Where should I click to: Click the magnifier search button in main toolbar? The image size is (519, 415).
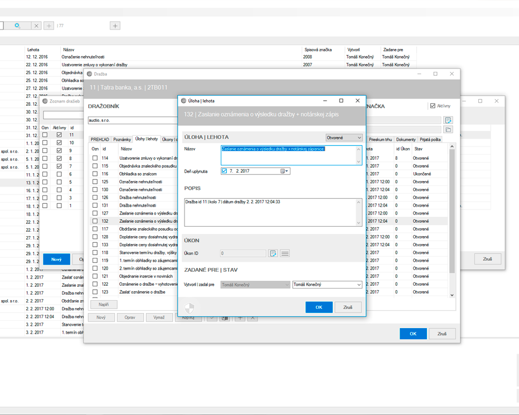(17, 26)
